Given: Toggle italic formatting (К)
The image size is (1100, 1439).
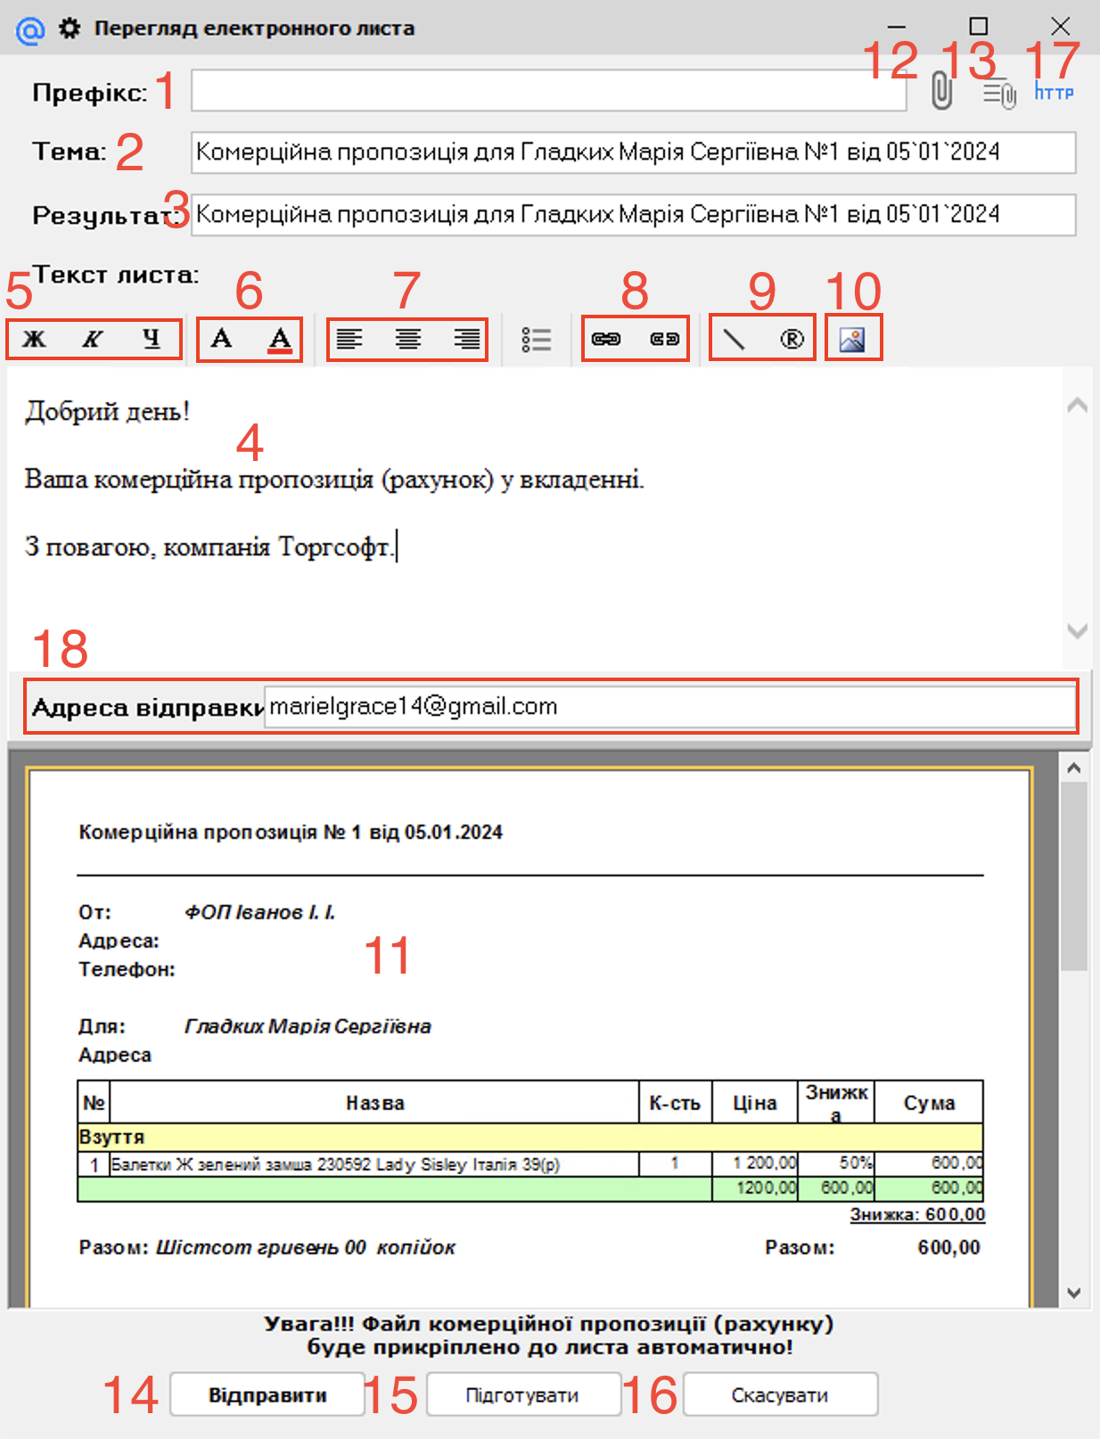Looking at the screenshot, I should pyautogui.click(x=93, y=340).
